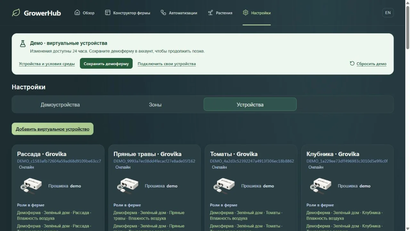Open the Растения navigation item
This screenshot has width=410, height=231.
click(x=220, y=13)
